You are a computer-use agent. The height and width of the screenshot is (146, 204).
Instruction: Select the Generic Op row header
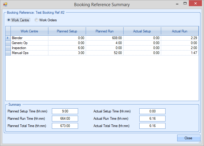[8, 43]
